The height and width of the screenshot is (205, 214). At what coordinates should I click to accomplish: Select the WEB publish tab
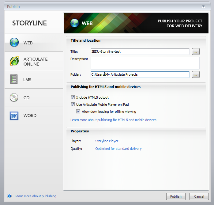(x=34, y=43)
